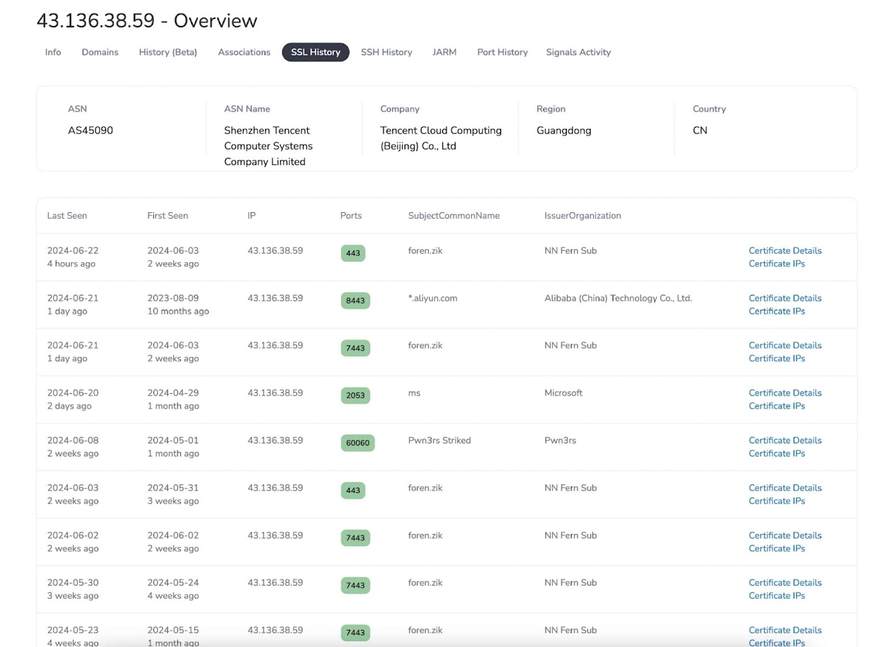Click the 43.136.38.59 - Overview page heading

click(x=147, y=21)
